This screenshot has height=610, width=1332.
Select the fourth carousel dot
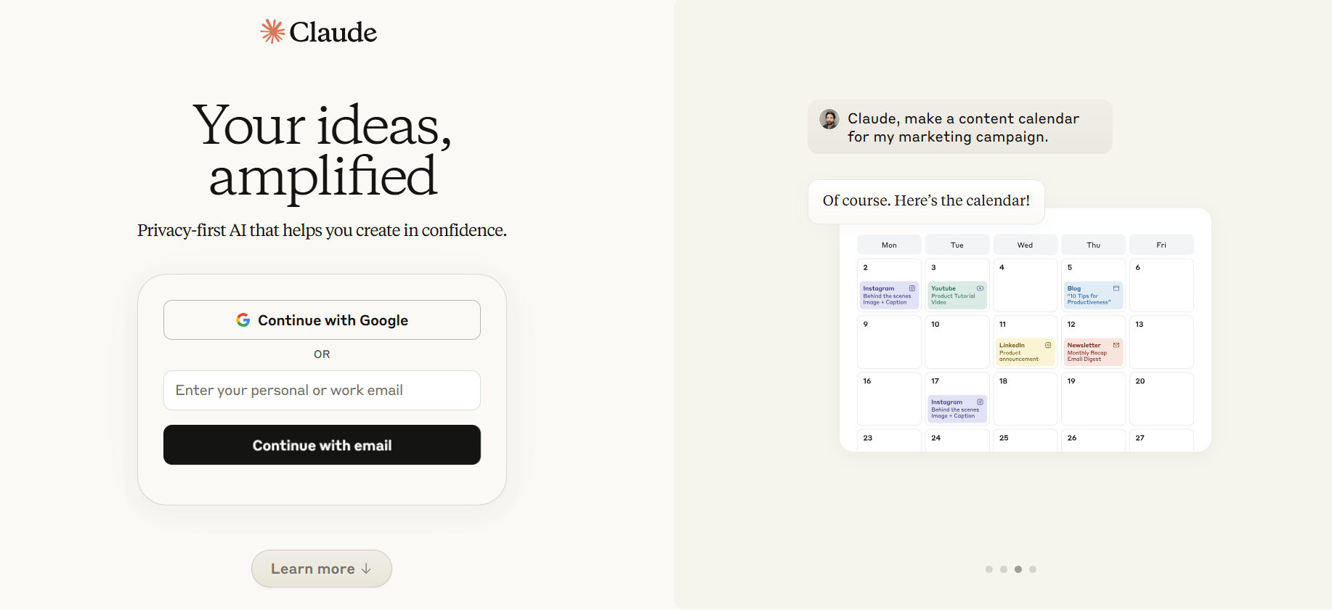1033,569
